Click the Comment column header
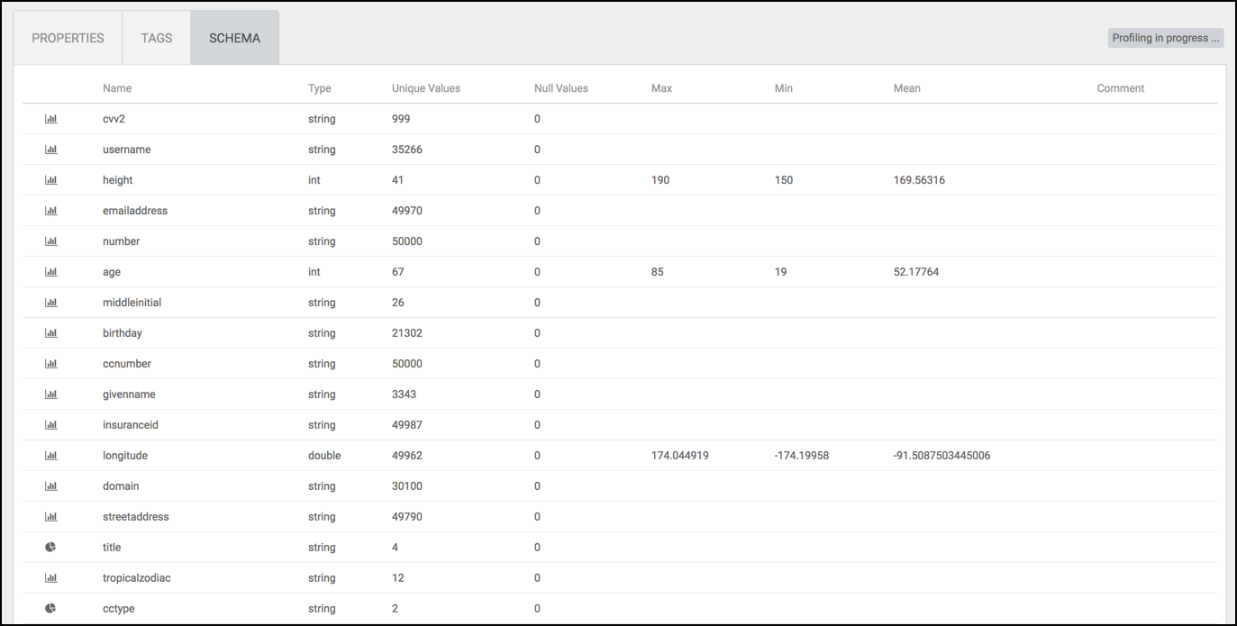This screenshot has height=626, width=1237. coord(1121,88)
